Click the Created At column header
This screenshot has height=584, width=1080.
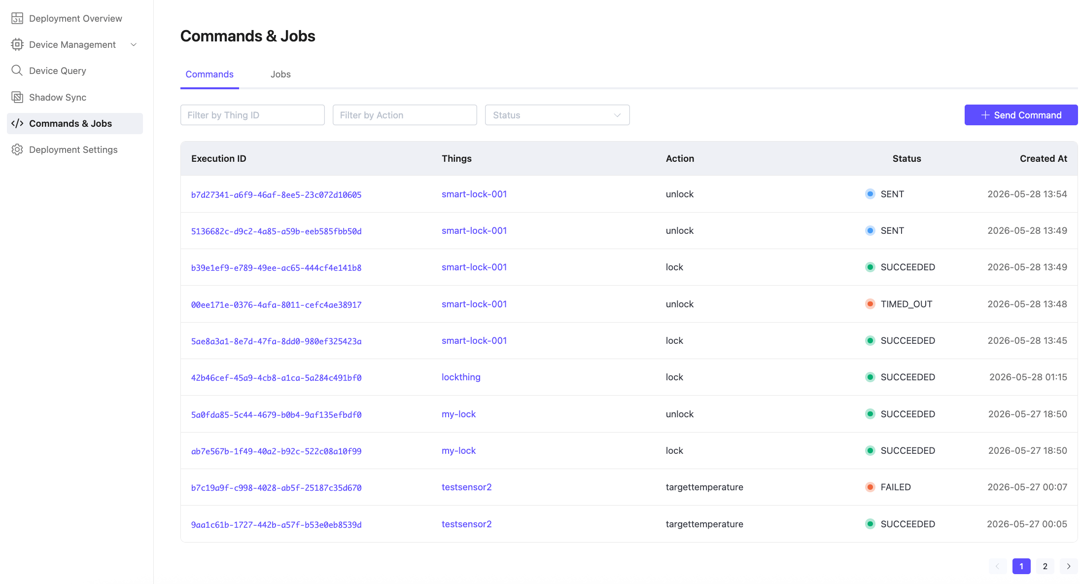1043,158
